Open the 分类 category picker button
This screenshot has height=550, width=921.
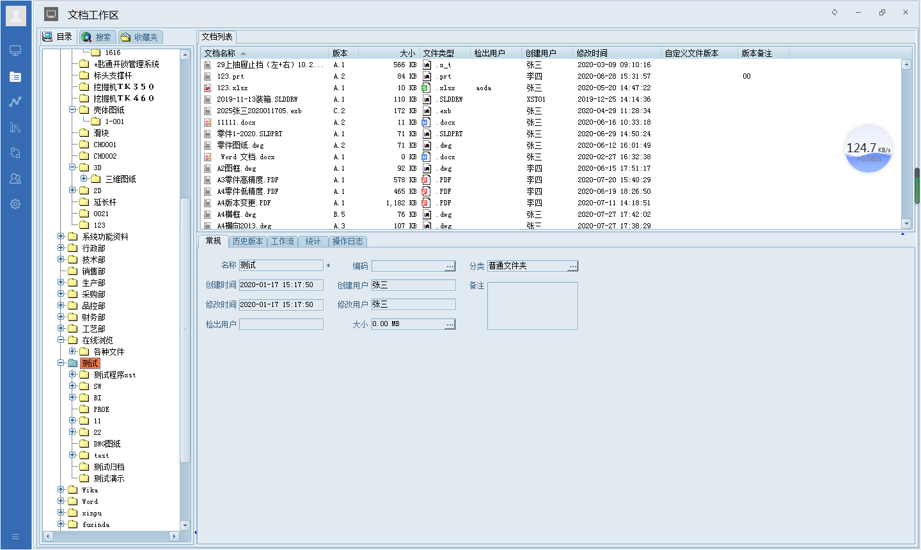(574, 265)
